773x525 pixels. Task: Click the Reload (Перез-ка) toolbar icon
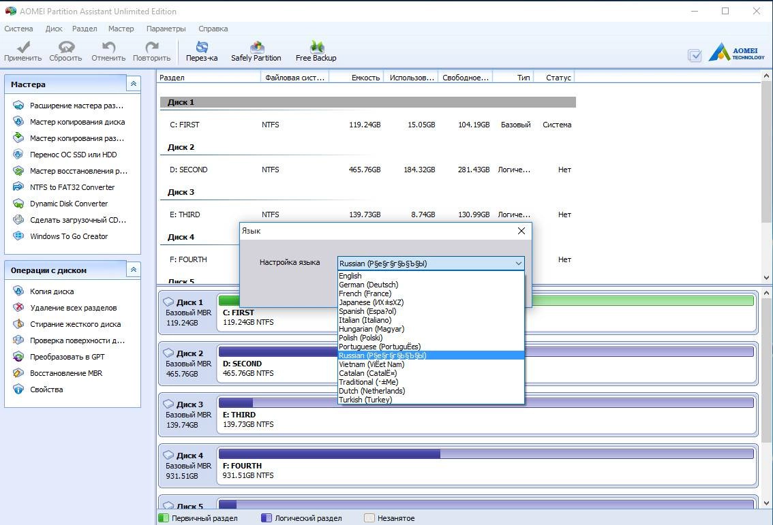click(x=202, y=47)
